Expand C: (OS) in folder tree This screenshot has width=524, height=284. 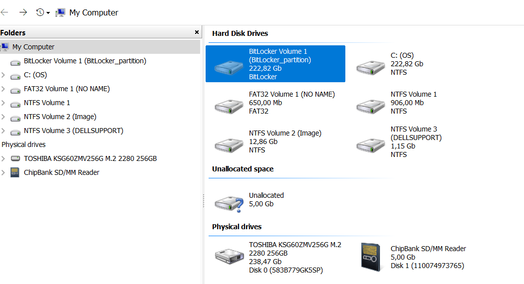pos(3,75)
